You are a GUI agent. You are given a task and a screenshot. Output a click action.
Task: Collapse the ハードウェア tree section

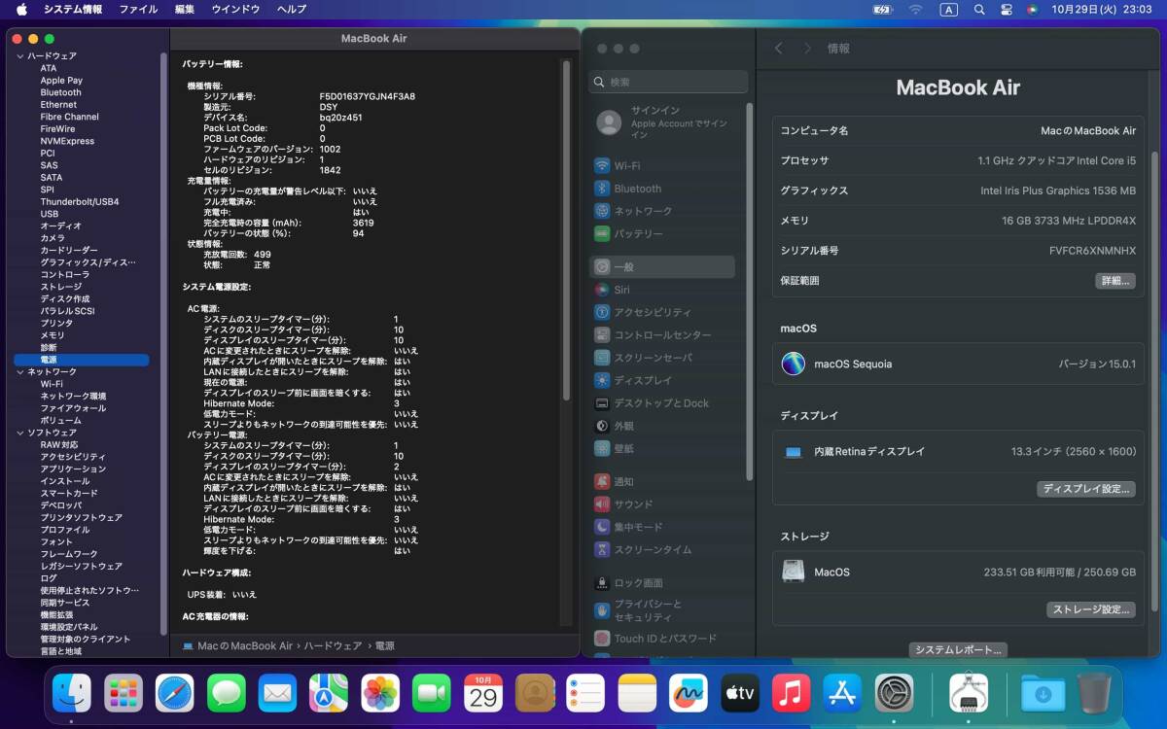click(19, 56)
